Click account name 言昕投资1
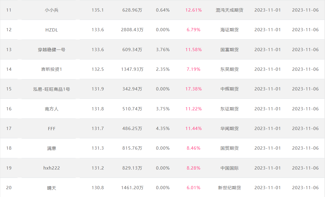Viewport: 325px width, 197px height. point(52,69)
